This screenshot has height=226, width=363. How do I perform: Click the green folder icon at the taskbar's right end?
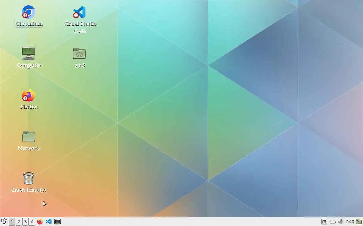tap(359, 221)
